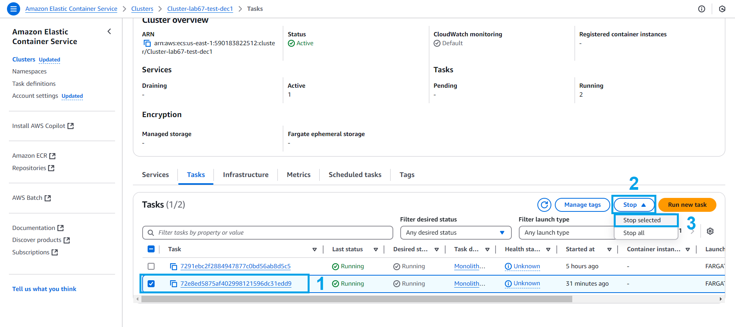This screenshot has height=327, width=735.
Task: Collapse the Stop dropdown button
Action: pos(634,205)
